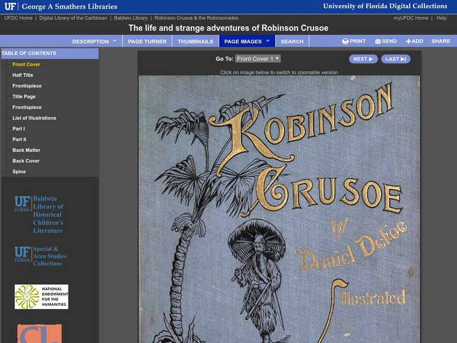Screen dimensions: 457x343
Task: Open the PAGE IMAGES dropdown arrow
Action: [x=267, y=41]
